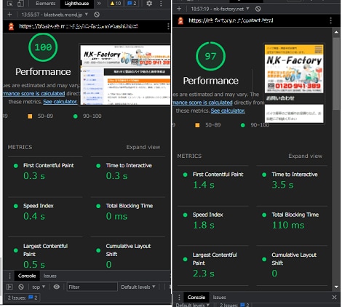Image resolution: width=342 pixels, height=307 pixels.
Task: Open 'See calculator' link in right report
Action: point(228,111)
